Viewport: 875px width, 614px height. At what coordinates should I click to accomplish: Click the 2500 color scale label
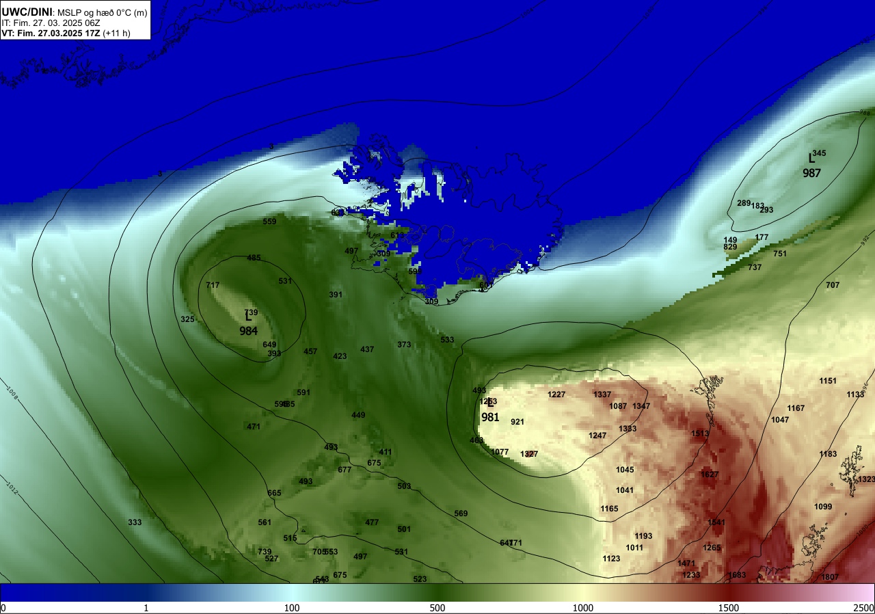point(864,608)
